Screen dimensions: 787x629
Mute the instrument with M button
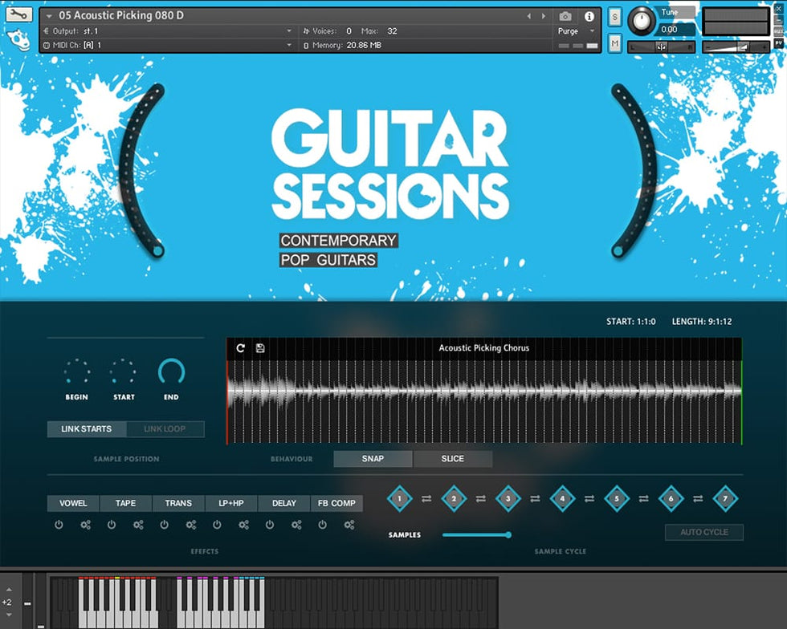pos(614,42)
